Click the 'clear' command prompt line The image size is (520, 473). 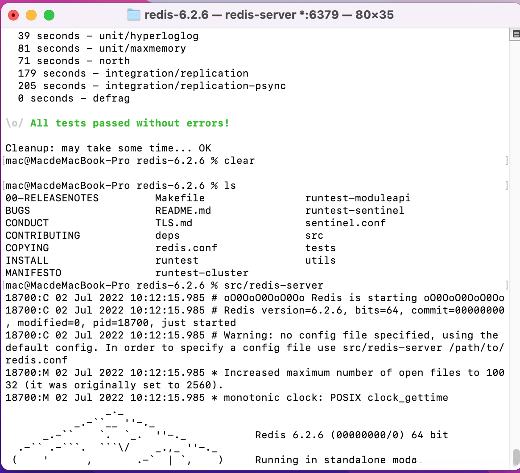click(x=130, y=161)
